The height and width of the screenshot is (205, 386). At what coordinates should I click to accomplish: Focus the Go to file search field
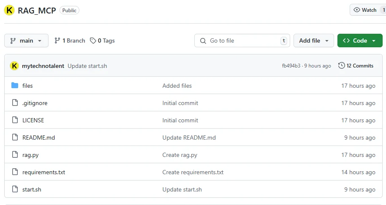(x=242, y=40)
